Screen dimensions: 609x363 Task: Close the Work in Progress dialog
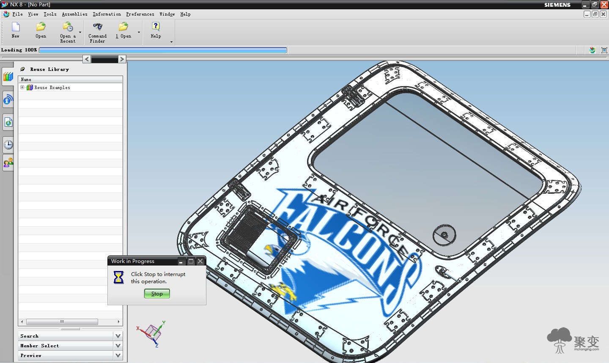pyautogui.click(x=200, y=261)
